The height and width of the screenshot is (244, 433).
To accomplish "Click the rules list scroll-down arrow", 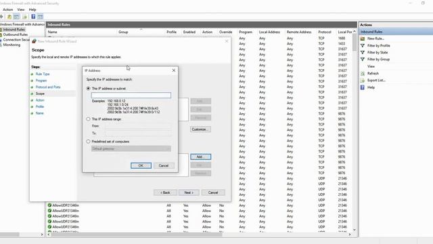I will coord(355,230).
